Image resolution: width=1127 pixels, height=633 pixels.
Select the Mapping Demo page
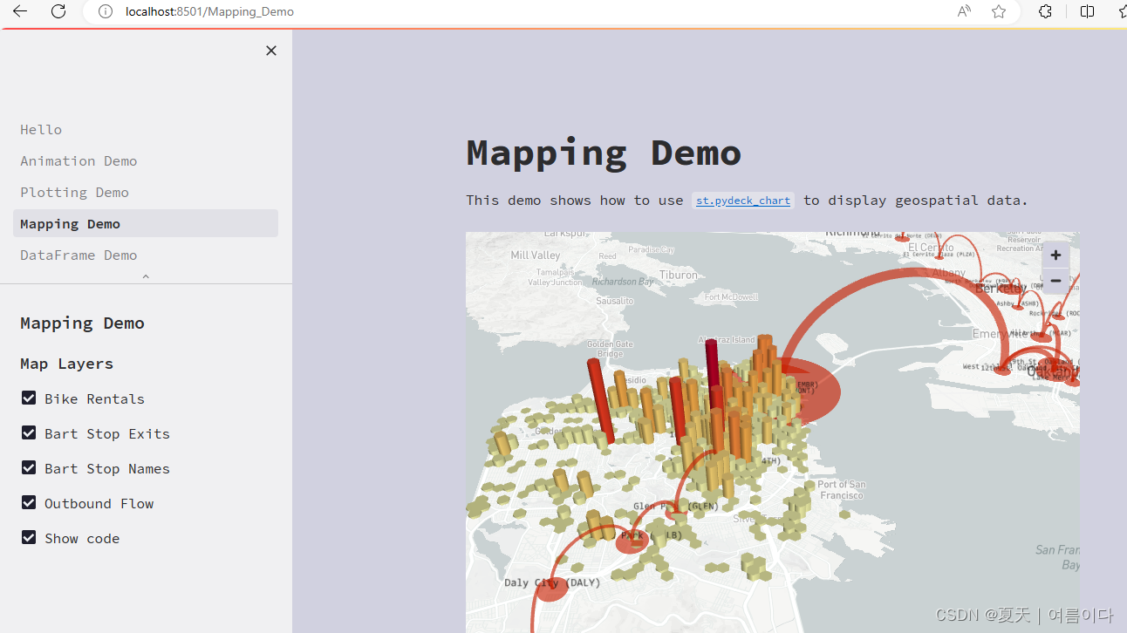coord(146,223)
